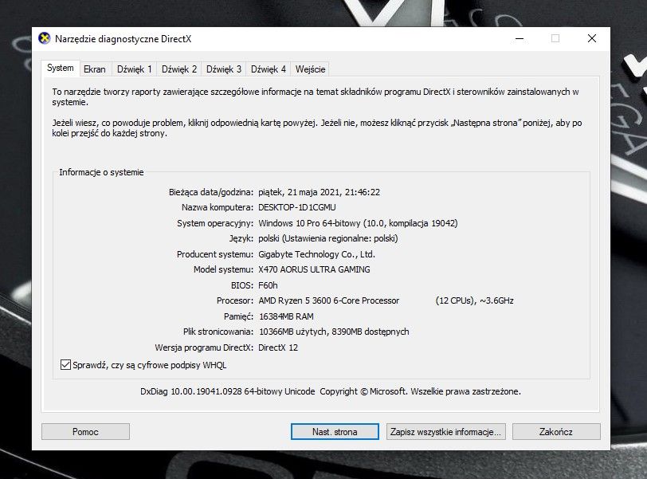Image resolution: width=647 pixels, height=479 pixels.
Task: Select computer name DESKTOP-1D1CGMU
Action: click(297, 207)
